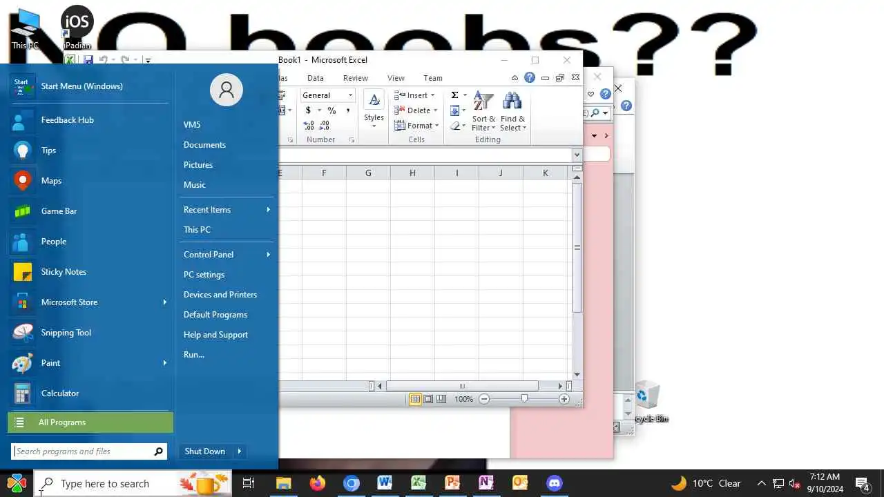Open the General number format dropdown
884x497 pixels.
coord(350,95)
